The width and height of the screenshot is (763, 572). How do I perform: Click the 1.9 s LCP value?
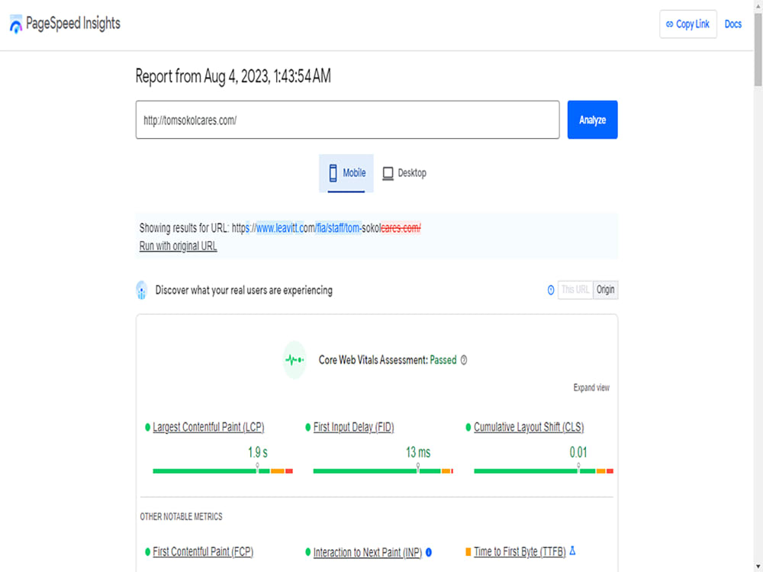(x=258, y=452)
